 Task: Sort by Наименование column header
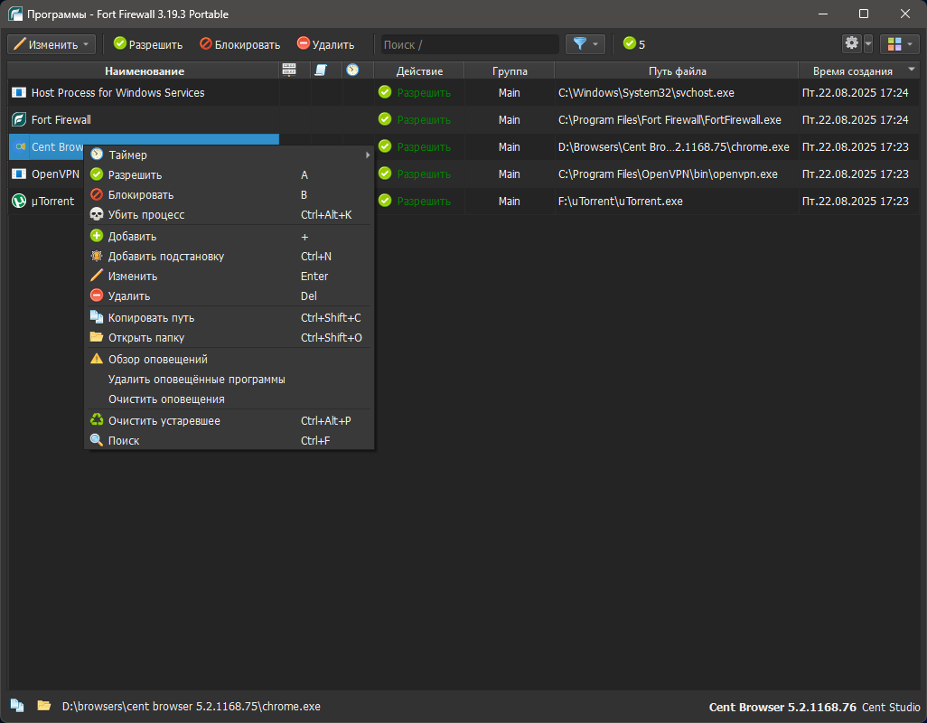click(x=144, y=70)
